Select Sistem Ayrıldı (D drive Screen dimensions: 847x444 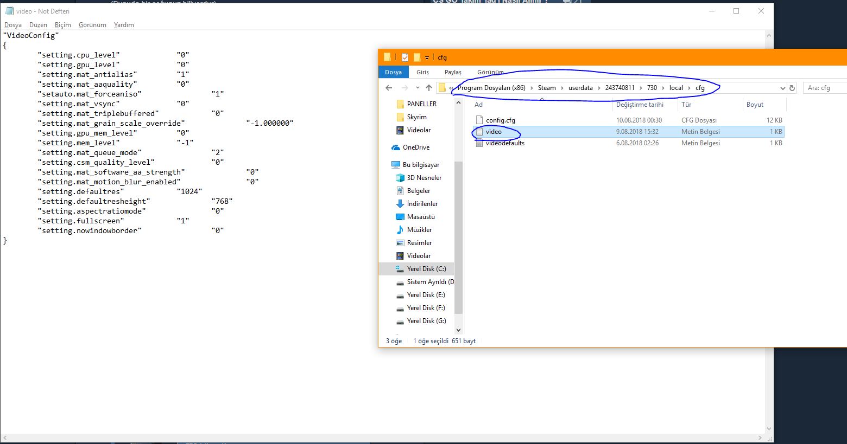point(425,282)
